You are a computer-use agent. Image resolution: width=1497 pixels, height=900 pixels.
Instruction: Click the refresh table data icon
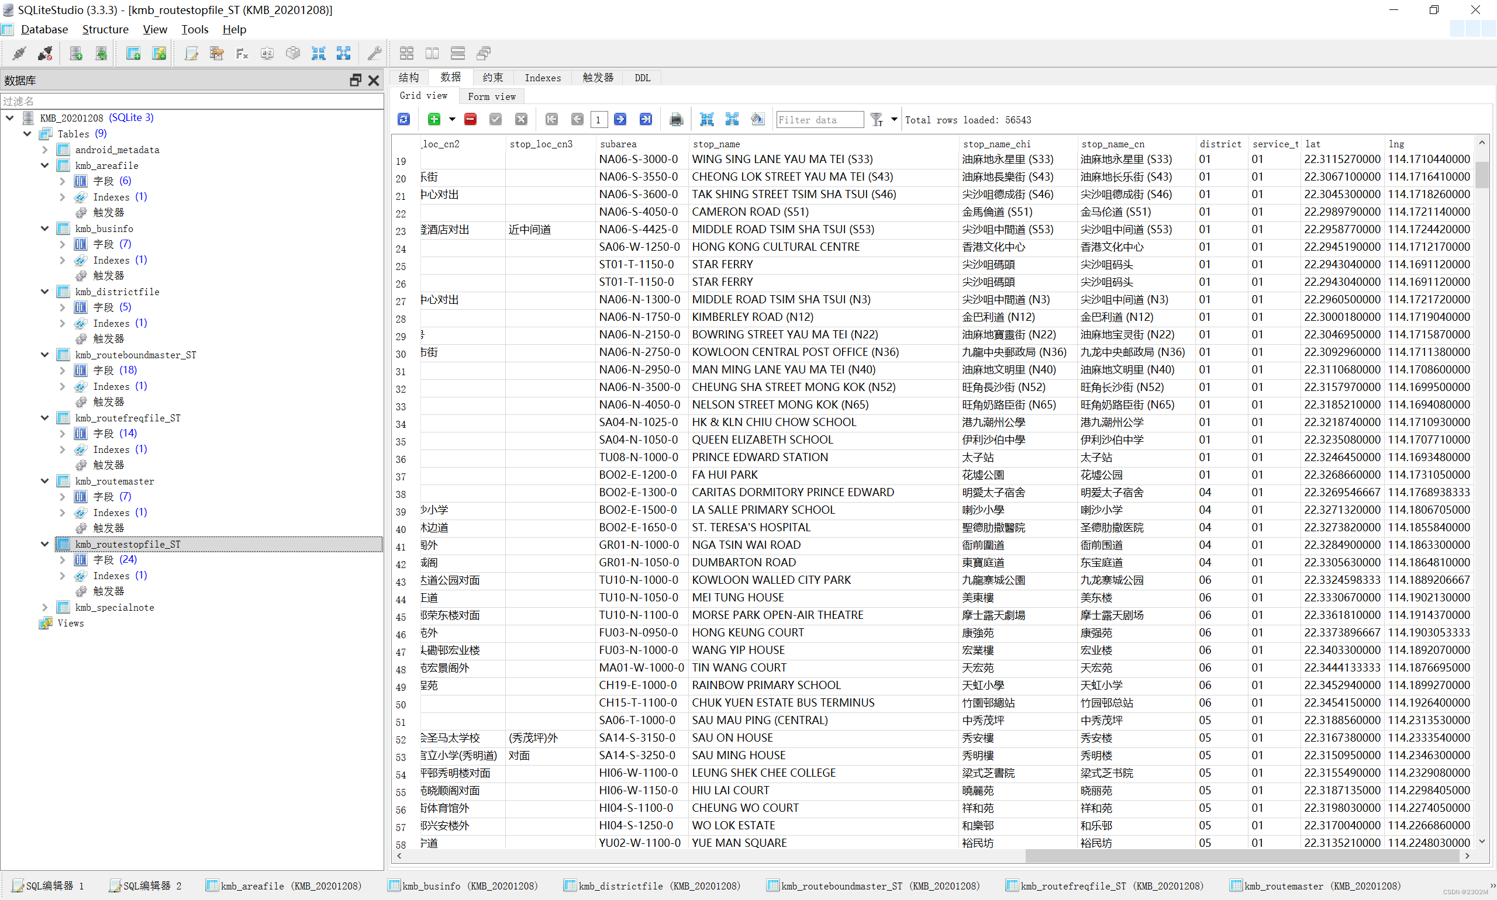(x=403, y=119)
